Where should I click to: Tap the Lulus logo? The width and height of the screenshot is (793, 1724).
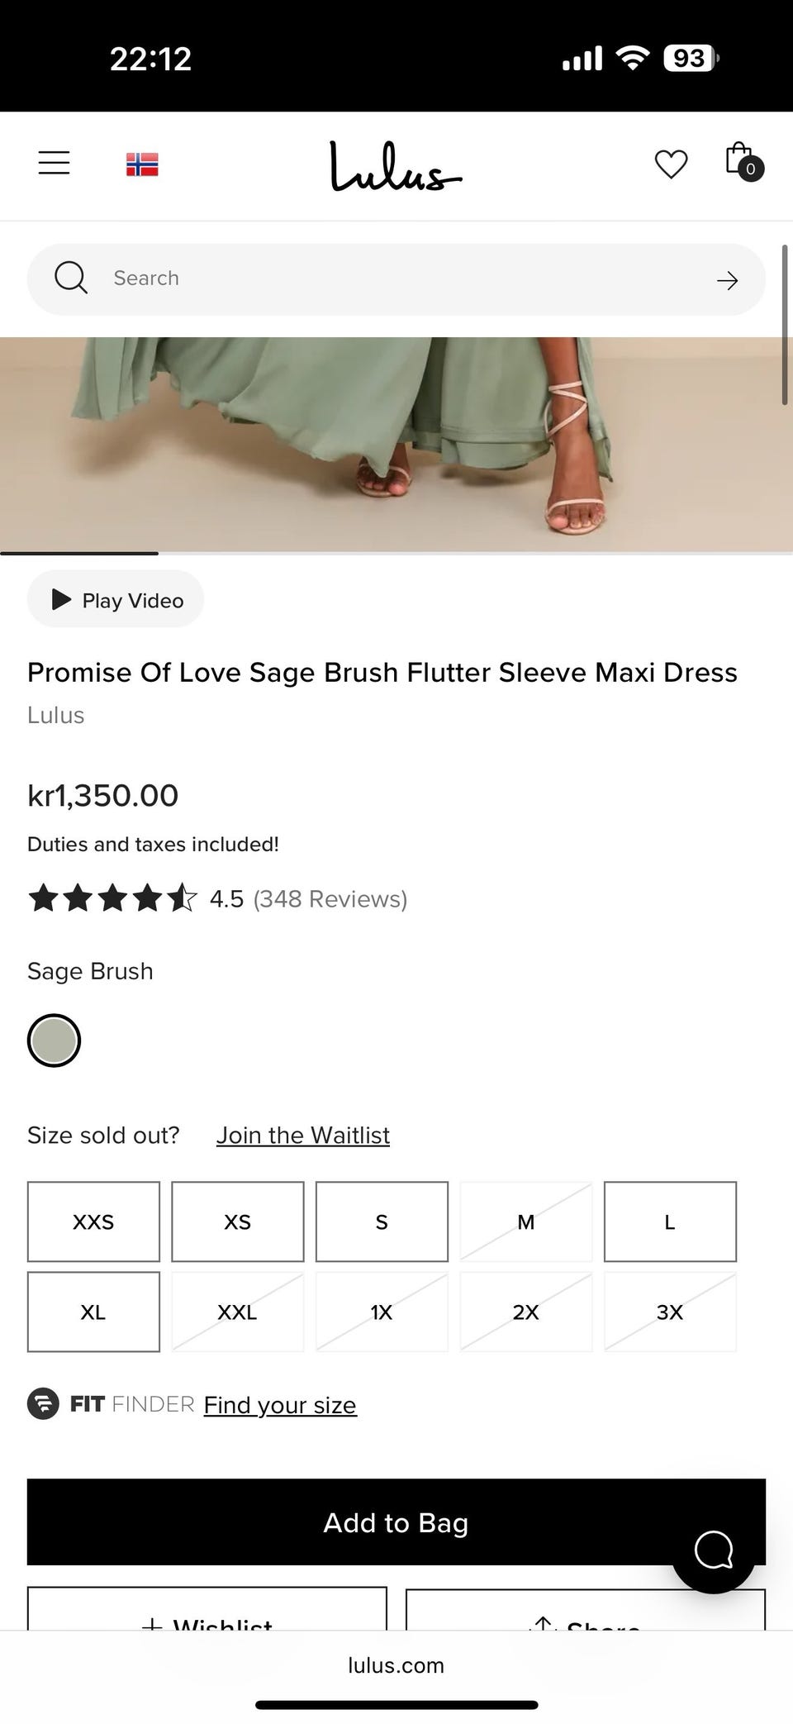(396, 166)
